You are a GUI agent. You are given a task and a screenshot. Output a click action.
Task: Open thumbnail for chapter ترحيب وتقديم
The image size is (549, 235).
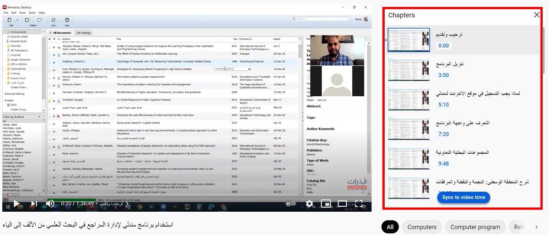point(409,40)
